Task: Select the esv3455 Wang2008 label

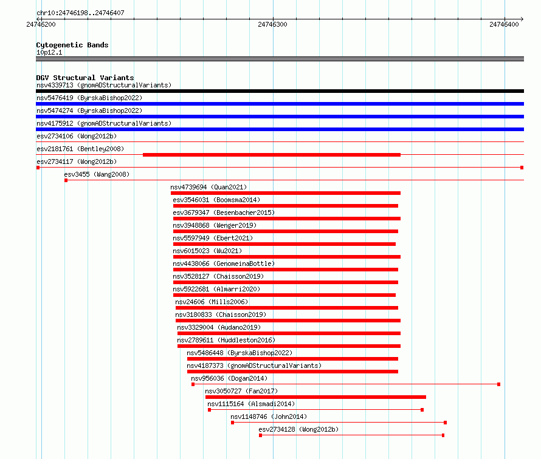Action: [x=97, y=174]
